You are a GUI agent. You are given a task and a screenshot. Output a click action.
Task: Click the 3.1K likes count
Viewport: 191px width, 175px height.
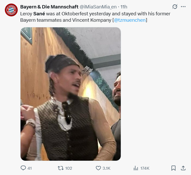pos(106,168)
